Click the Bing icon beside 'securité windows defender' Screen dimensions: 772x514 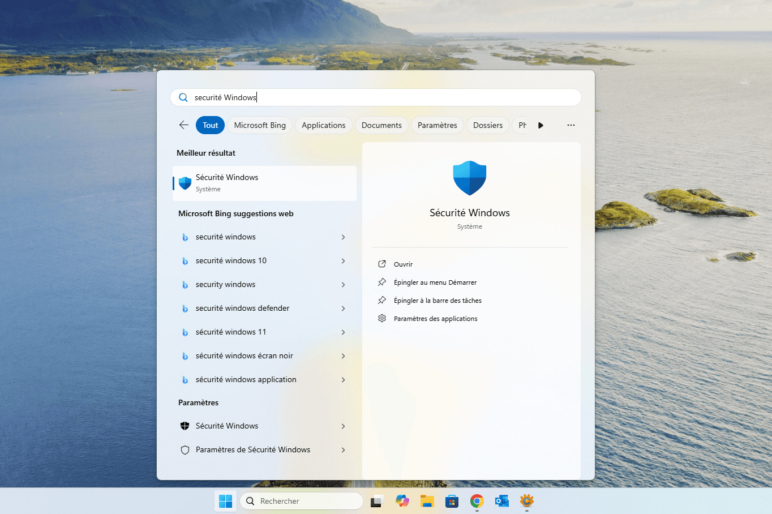(x=185, y=309)
